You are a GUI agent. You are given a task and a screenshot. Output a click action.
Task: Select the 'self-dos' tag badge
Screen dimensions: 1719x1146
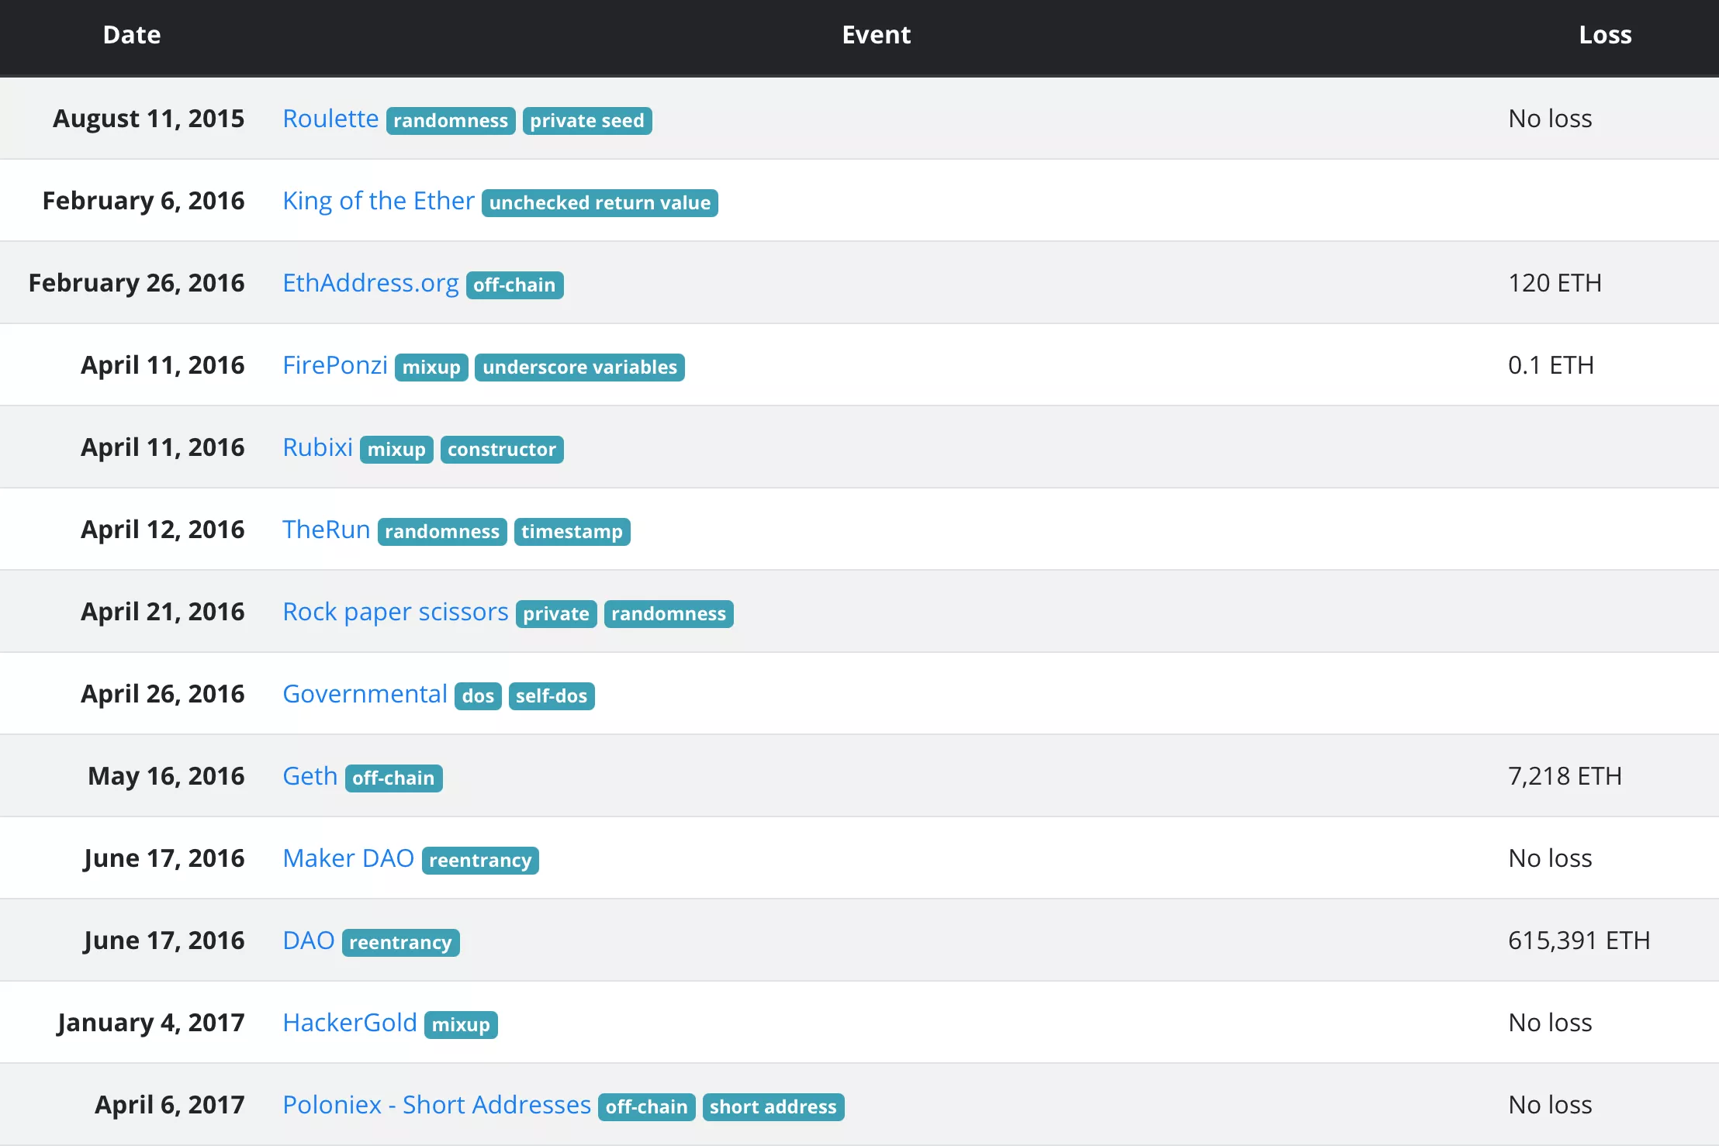pyautogui.click(x=551, y=696)
